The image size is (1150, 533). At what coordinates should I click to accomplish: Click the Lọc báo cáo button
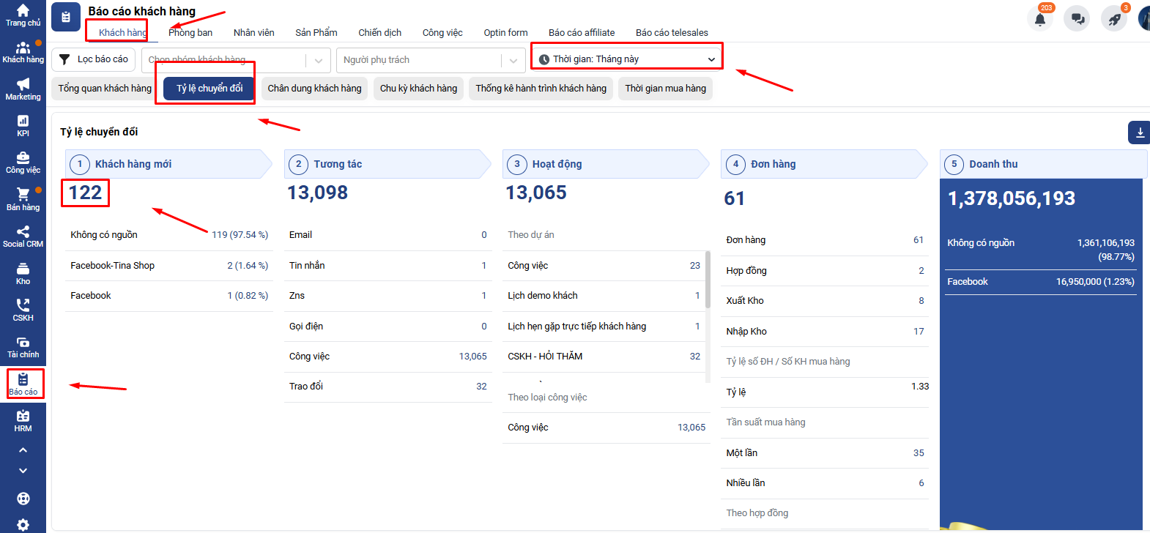(x=94, y=59)
